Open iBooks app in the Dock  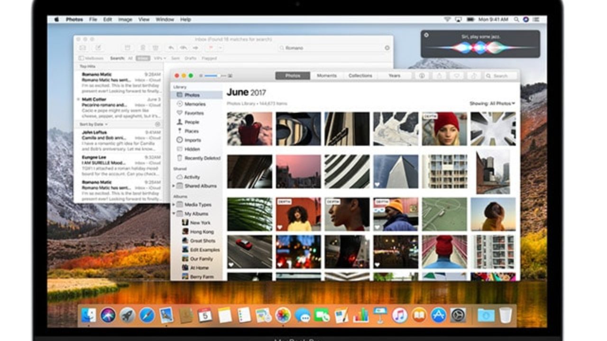pos(419,315)
